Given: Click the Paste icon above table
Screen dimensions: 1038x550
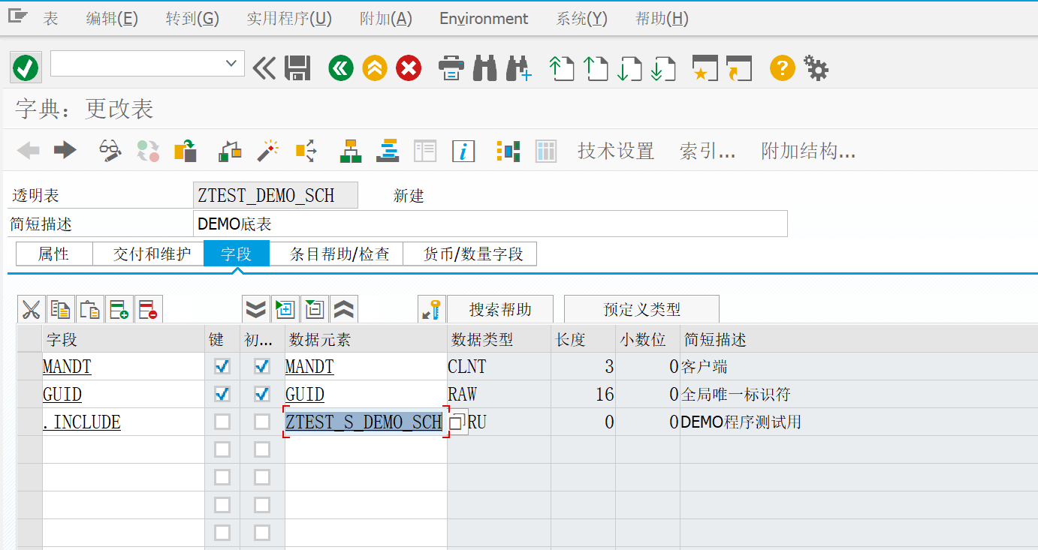Looking at the screenshot, I should tap(89, 309).
